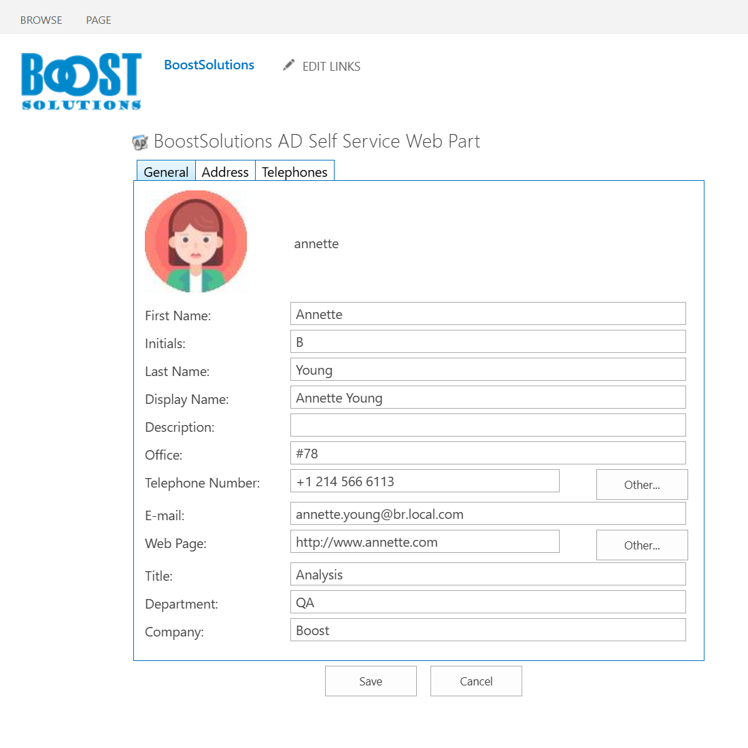Click Other button next to Web Page
748x748 pixels.
pyautogui.click(x=642, y=545)
